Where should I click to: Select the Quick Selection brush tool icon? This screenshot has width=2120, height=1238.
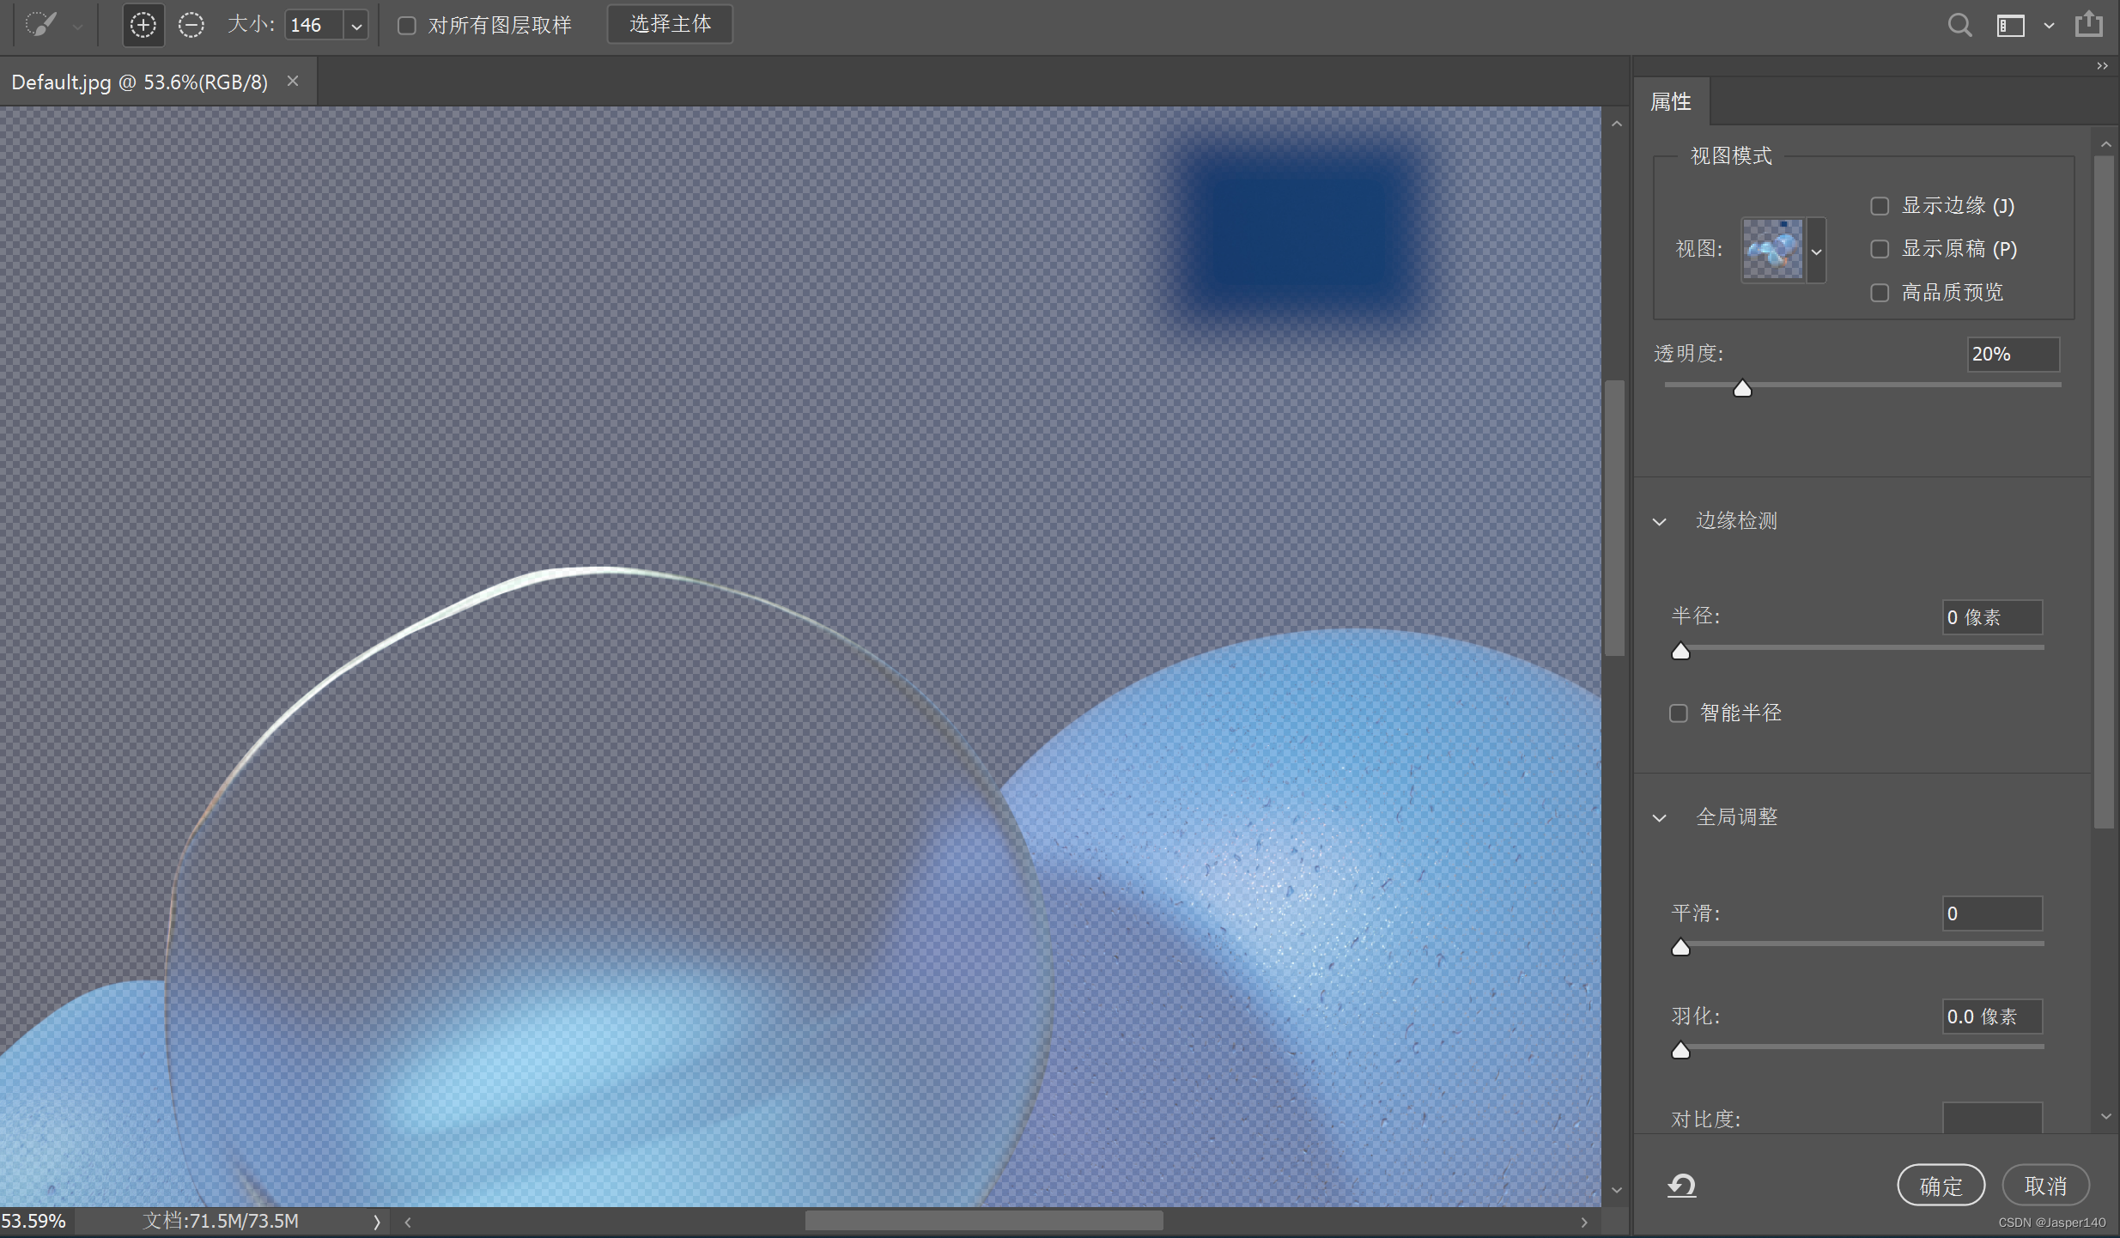[x=41, y=24]
